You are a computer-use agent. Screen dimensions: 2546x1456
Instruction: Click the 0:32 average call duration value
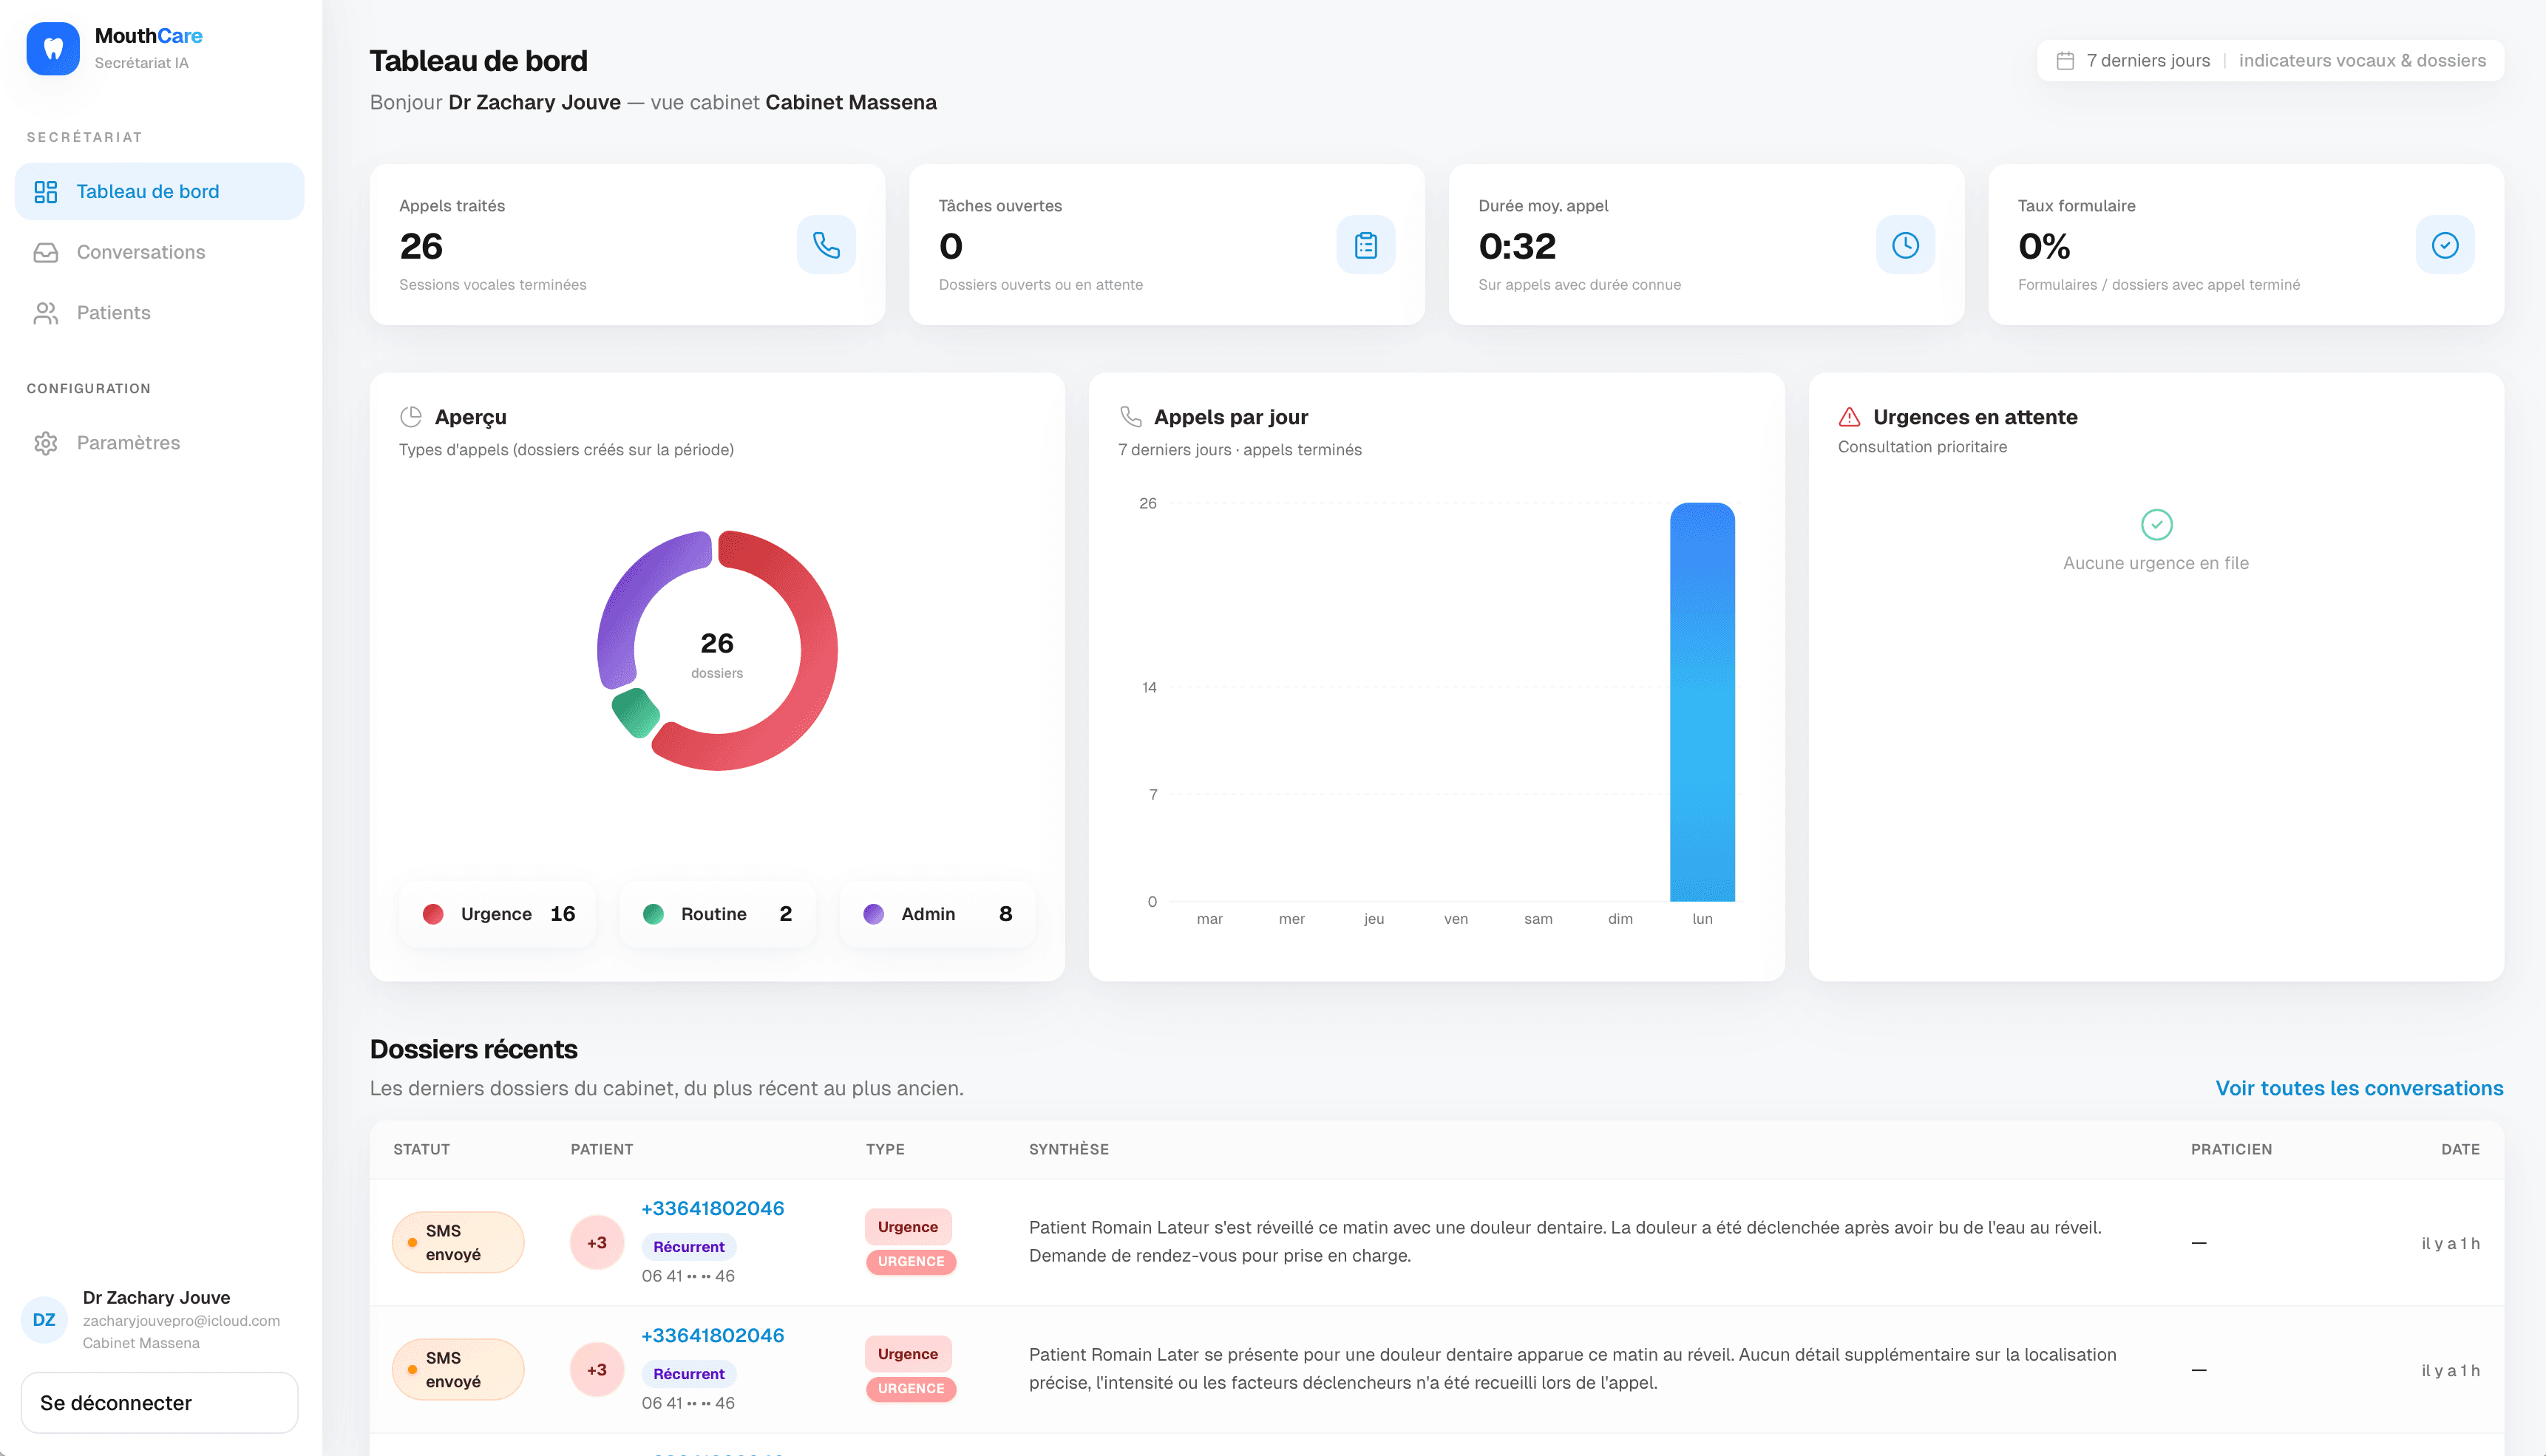1517,246
